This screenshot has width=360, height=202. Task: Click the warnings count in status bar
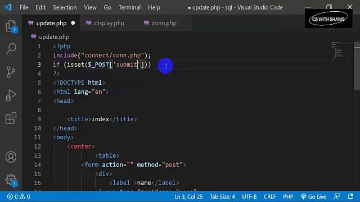[x=25, y=196]
